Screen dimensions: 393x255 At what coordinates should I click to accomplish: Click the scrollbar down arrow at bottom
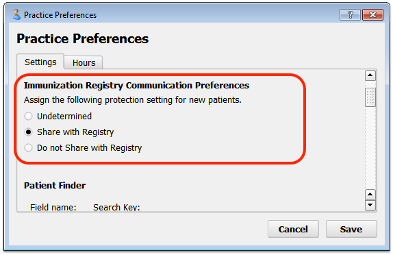(x=370, y=205)
